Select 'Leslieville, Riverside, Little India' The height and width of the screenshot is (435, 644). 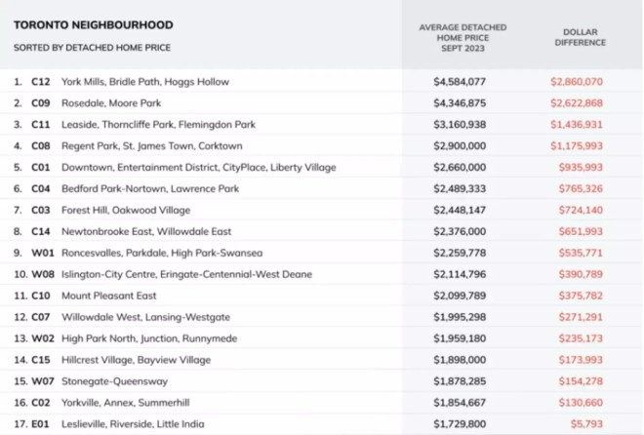(133, 424)
